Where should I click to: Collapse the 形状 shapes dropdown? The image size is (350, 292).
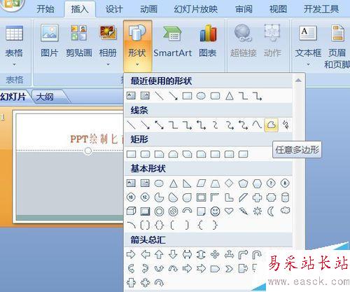pos(138,46)
